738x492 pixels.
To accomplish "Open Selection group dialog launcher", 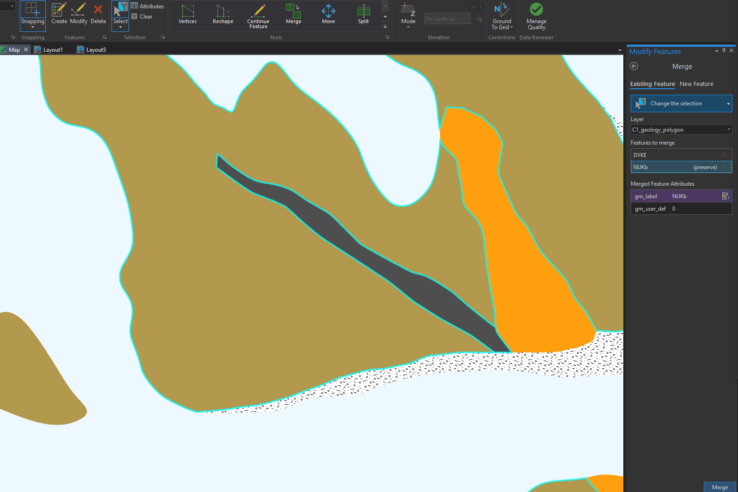I will tap(163, 37).
